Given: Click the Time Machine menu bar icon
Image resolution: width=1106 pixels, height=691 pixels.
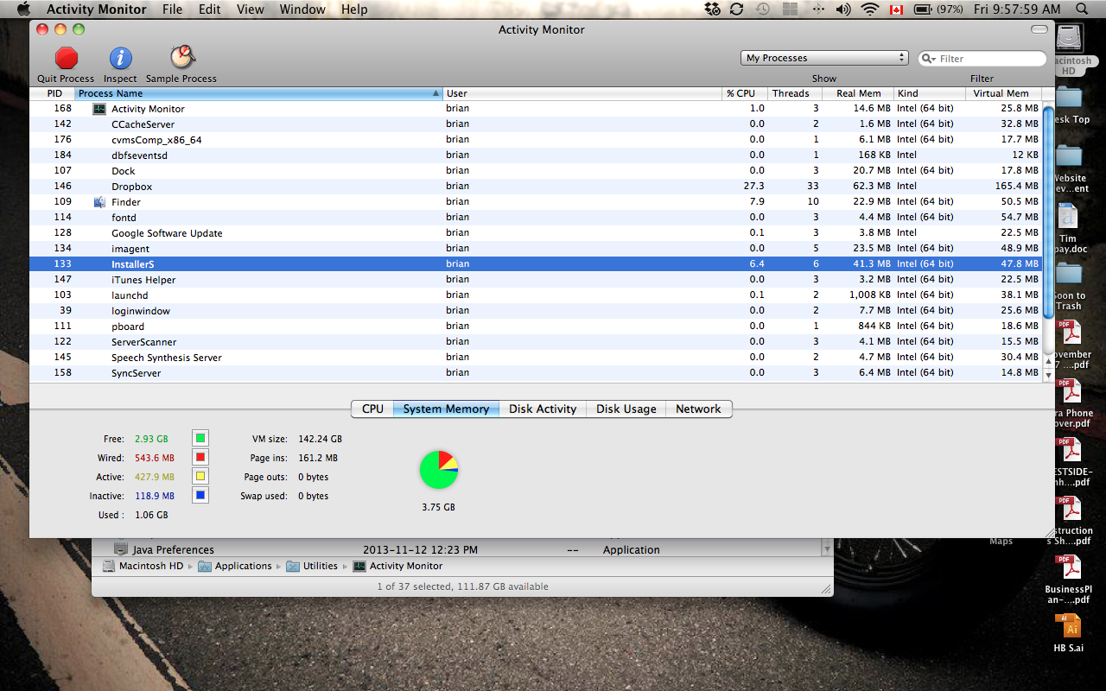Looking at the screenshot, I should [x=762, y=10].
